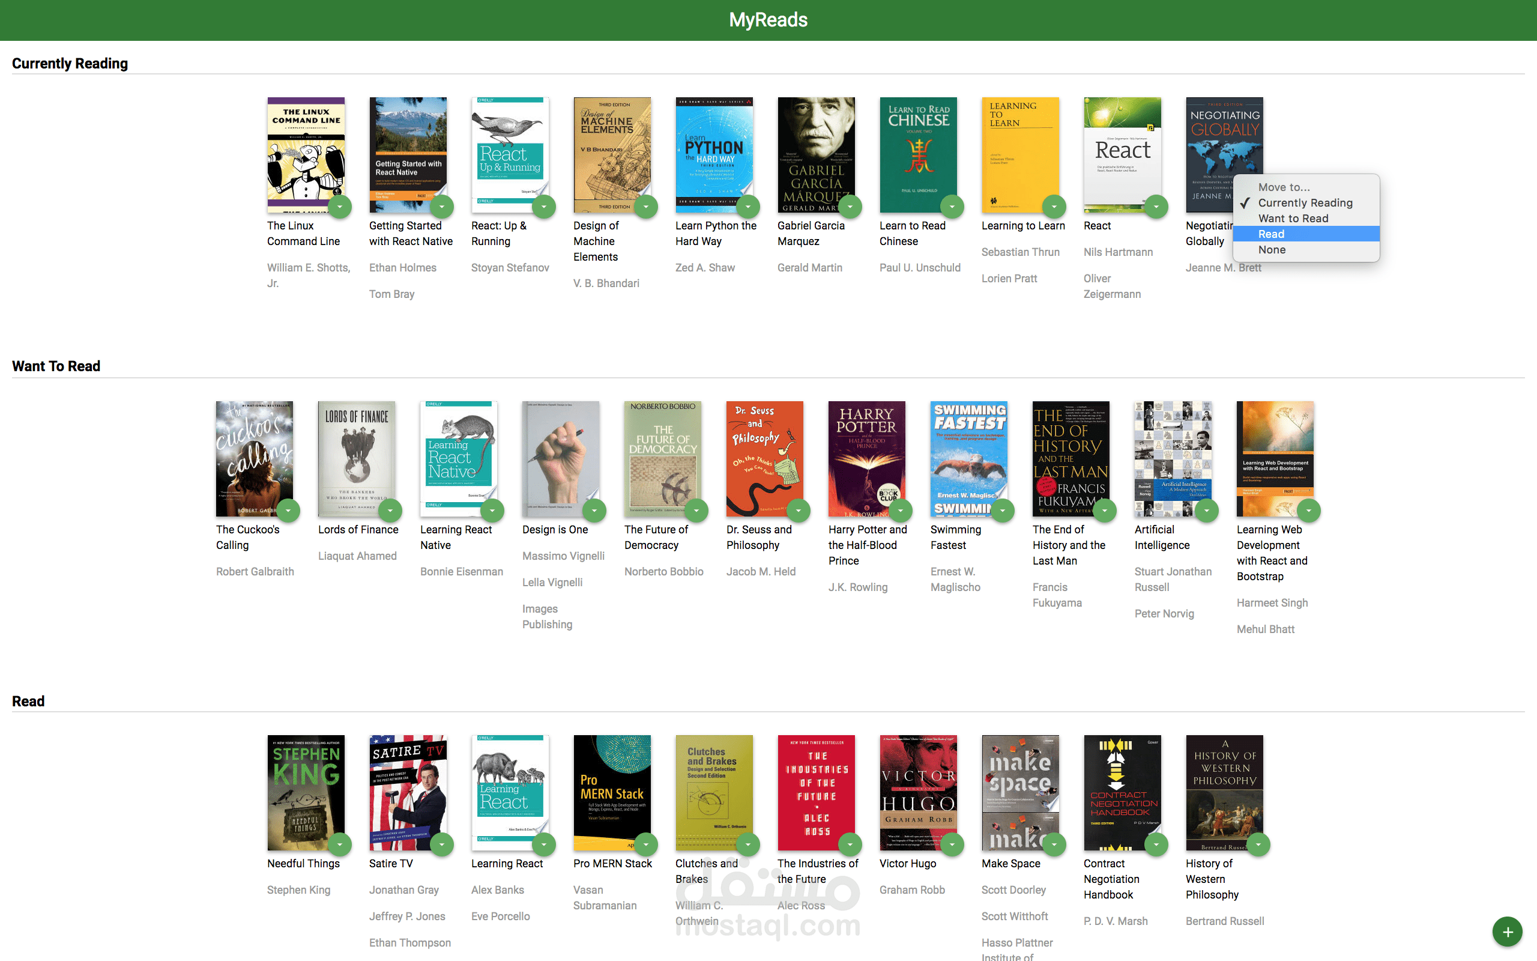Choose Read from the Move to menu
Screen dimensions: 1537x961
(1271, 234)
